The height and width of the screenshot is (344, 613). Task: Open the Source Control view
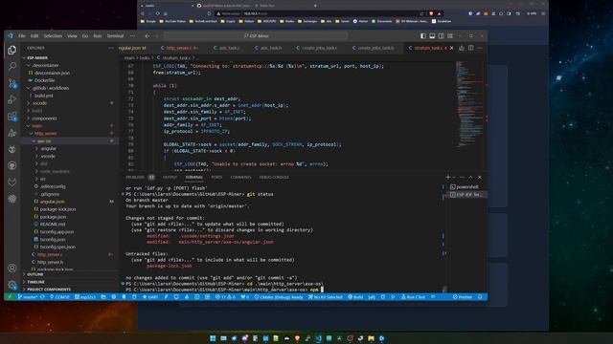12,83
